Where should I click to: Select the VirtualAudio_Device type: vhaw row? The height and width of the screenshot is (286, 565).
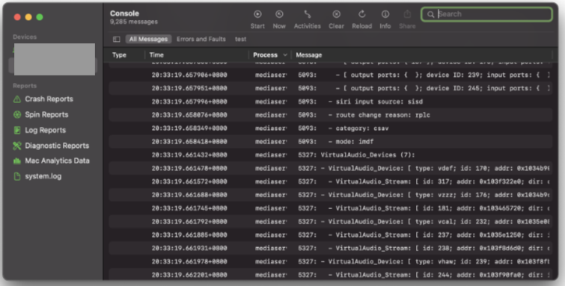[x=331, y=261]
